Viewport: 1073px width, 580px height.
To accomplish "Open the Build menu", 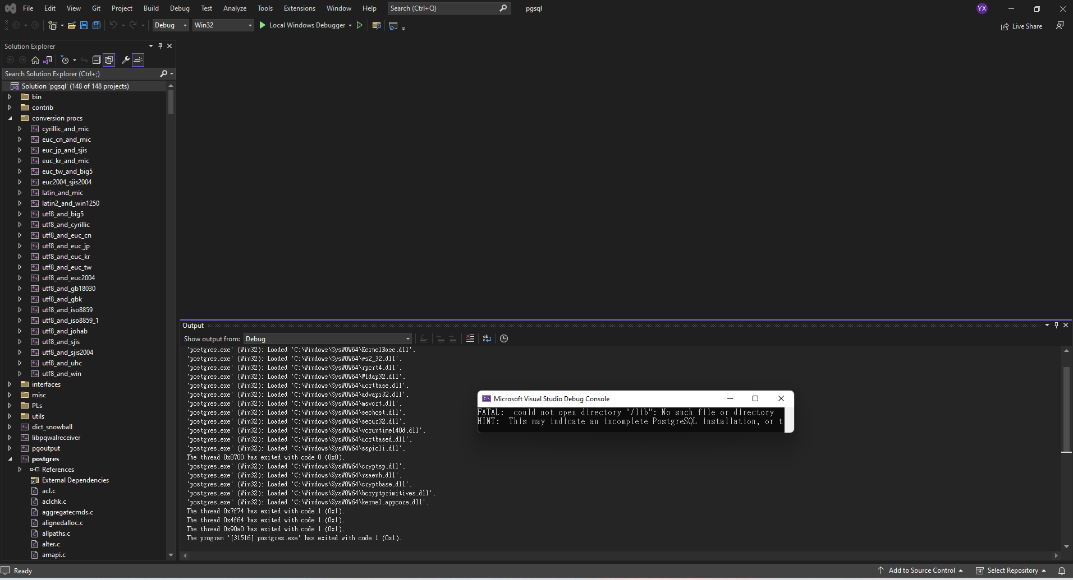I will [x=151, y=8].
